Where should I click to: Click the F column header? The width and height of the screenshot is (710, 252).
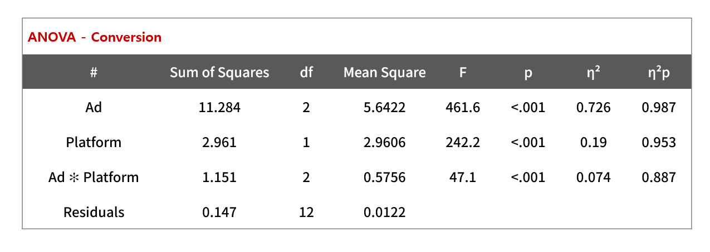463,73
